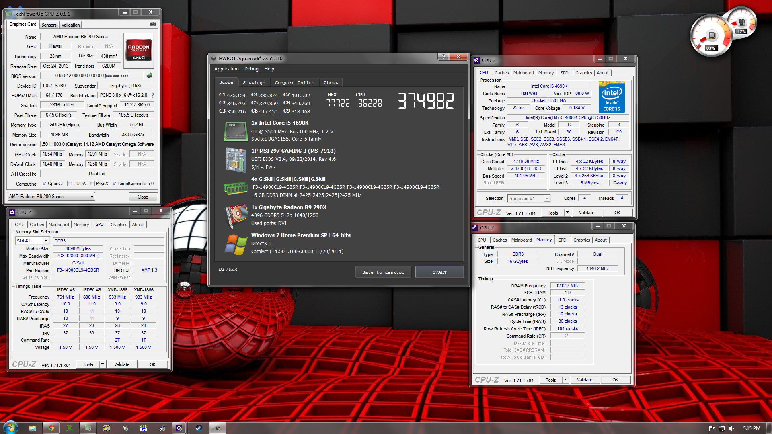Switch to the Sensors tab in GPU-Z

(x=49, y=25)
